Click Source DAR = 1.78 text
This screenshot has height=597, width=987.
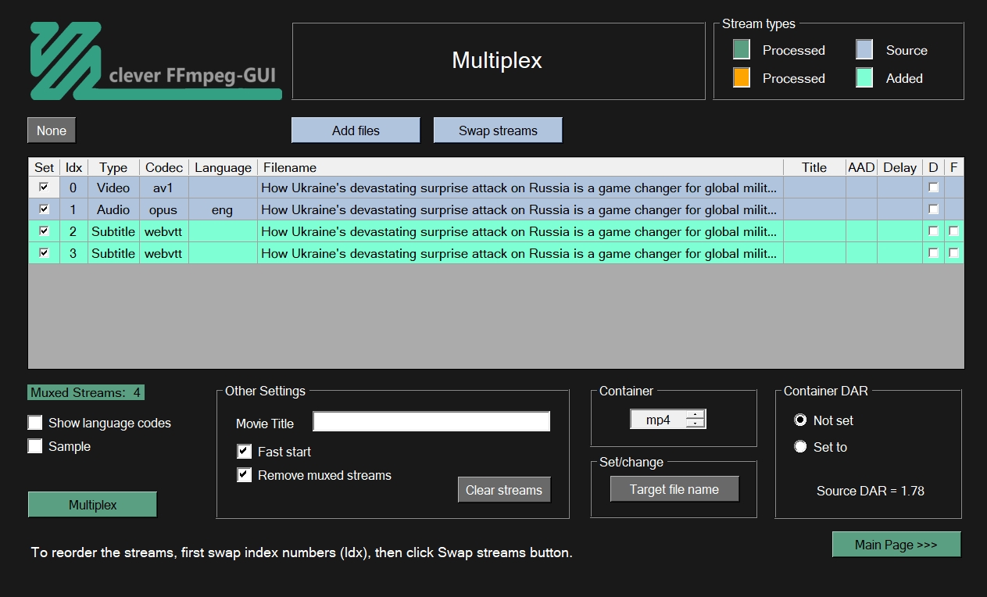[x=871, y=491]
